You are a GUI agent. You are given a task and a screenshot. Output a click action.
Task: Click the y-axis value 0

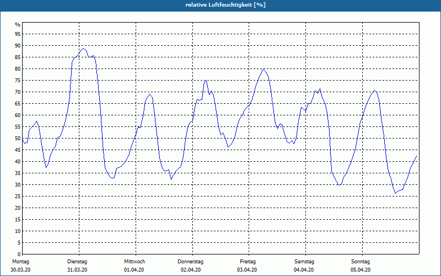[x=19, y=254]
